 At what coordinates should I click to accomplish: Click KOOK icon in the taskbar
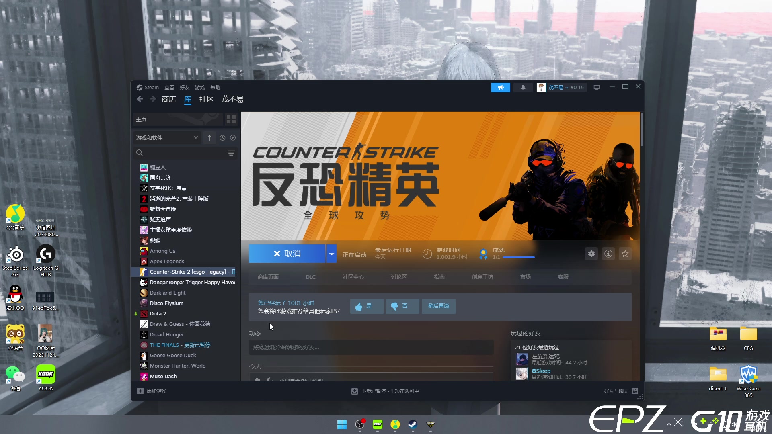(x=378, y=424)
